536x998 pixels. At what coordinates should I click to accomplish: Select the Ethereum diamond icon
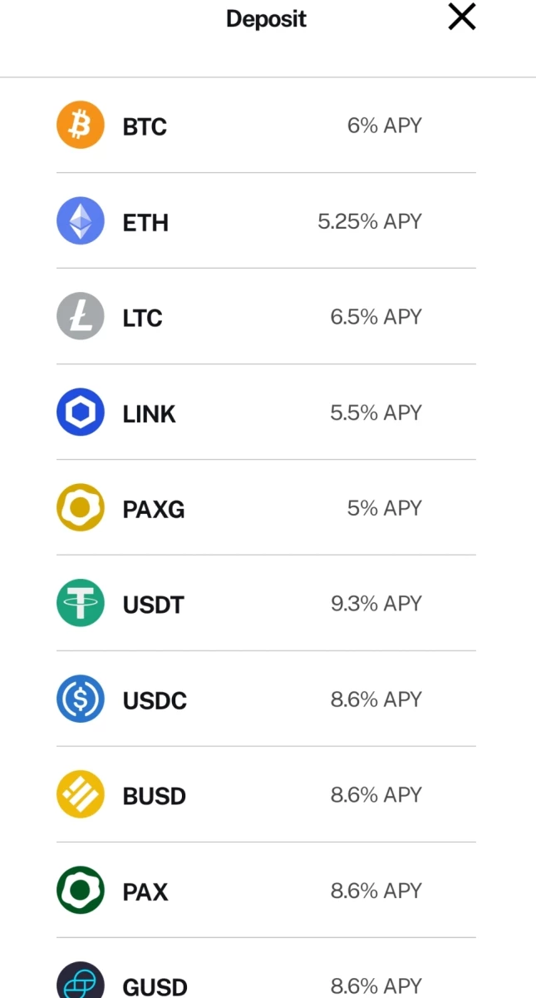pos(81,220)
